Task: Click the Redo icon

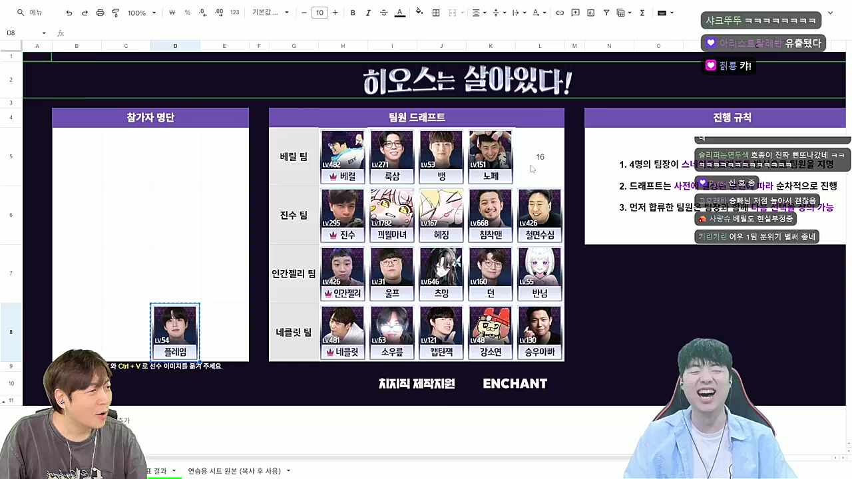Action: pyautogui.click(x=85, y=13)
